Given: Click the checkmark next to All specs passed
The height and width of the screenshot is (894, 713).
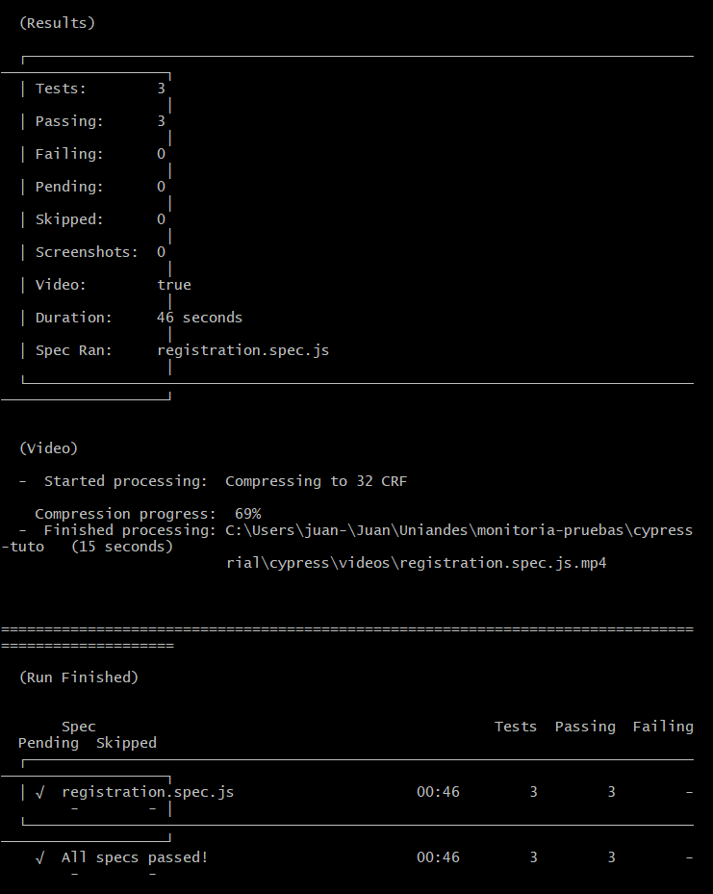Looking at the screenshot, I should [x=39, y=858].
